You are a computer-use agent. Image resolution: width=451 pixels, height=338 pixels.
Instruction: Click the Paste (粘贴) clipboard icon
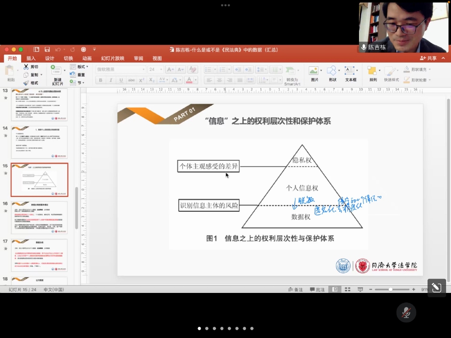(x=10, y=70)
